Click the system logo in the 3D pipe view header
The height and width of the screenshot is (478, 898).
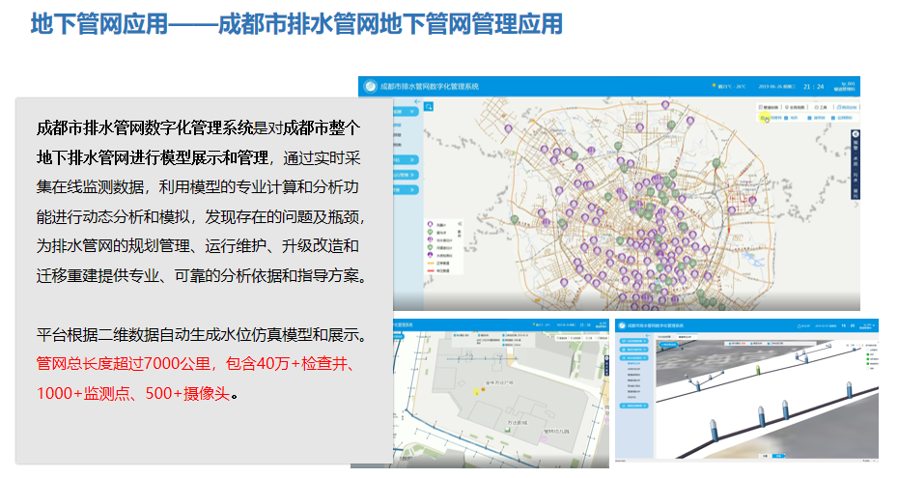pyautogui.click(x=622, y=326)
